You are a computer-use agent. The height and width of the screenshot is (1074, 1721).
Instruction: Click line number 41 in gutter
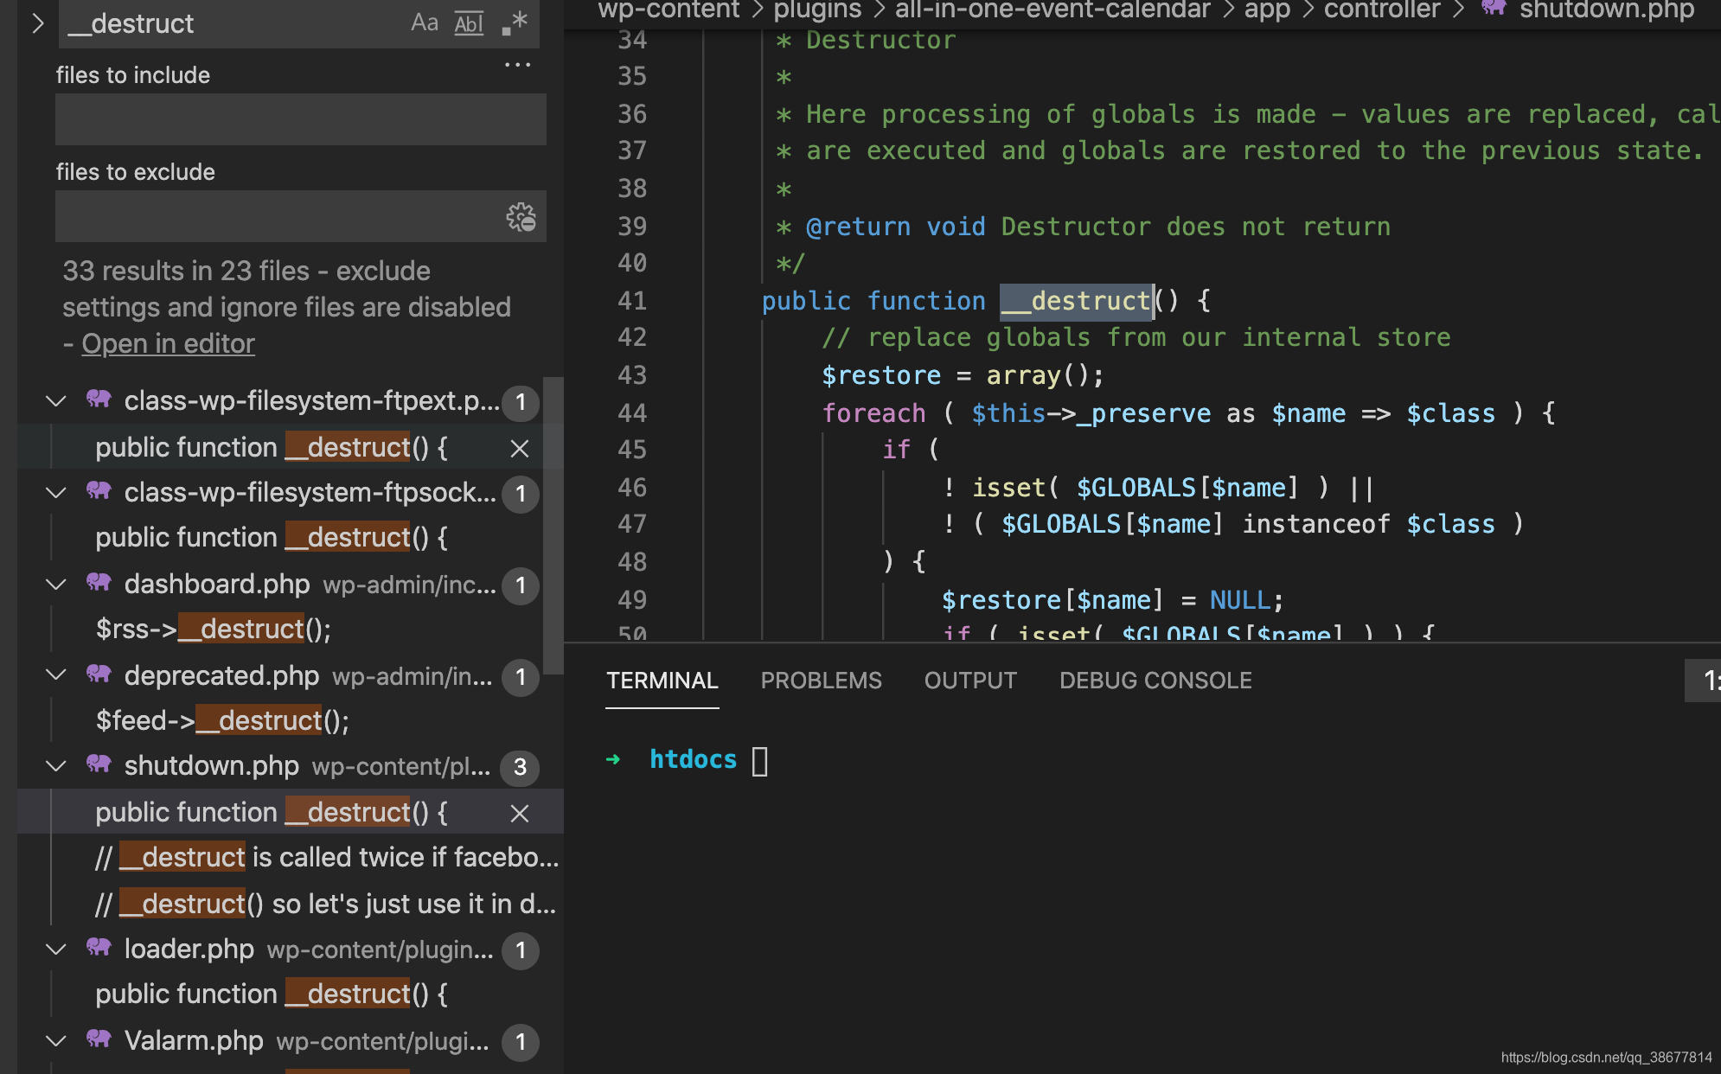pyautogui.click(x=632, y=301)
